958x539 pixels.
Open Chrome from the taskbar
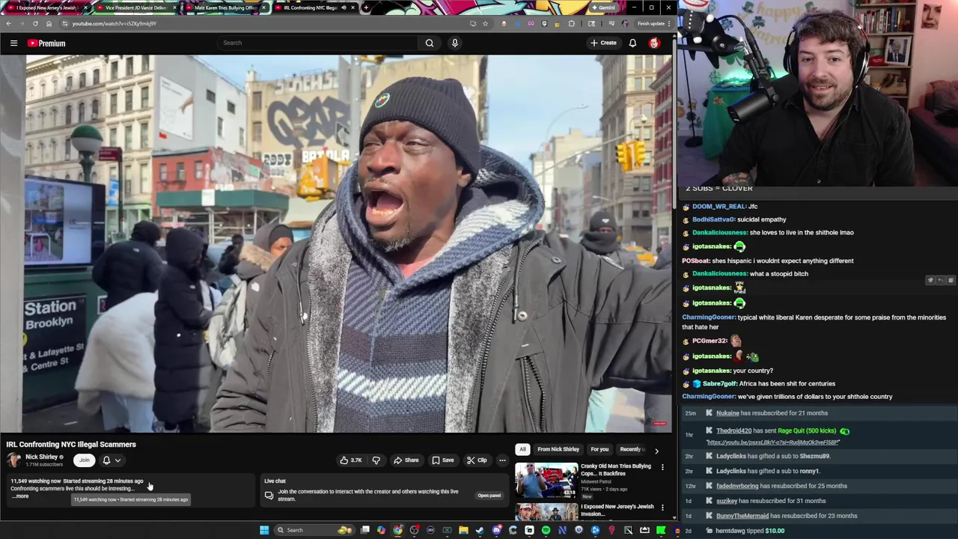(x=397, y=530)
